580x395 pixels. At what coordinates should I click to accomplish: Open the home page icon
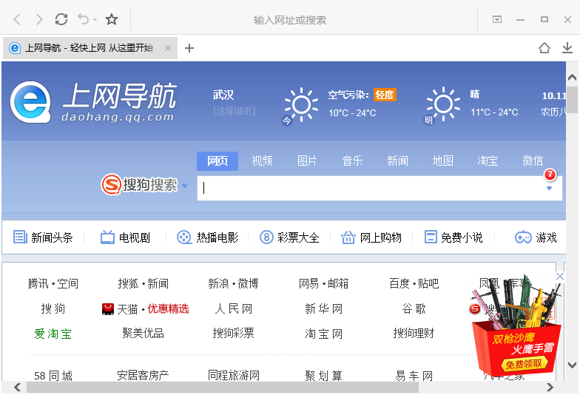coord(544,48)
